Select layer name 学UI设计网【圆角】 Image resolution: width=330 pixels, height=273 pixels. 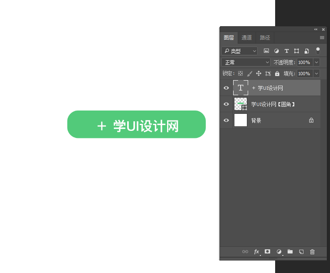pos(273,104)
